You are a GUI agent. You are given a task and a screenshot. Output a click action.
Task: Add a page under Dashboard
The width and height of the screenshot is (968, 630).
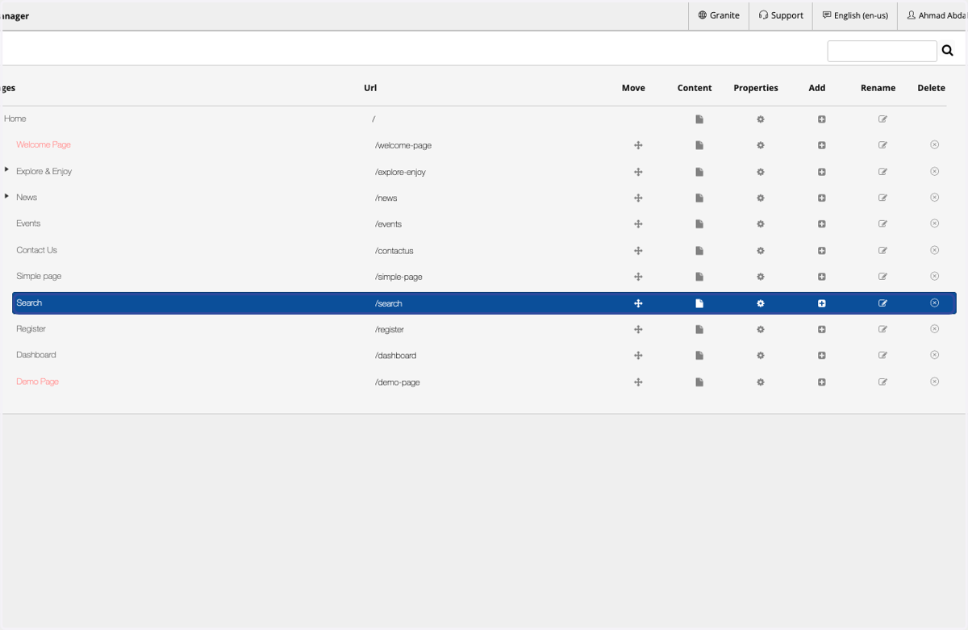point(821,356)
